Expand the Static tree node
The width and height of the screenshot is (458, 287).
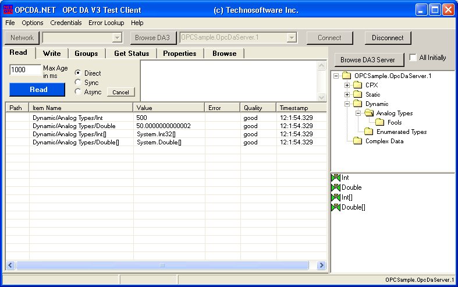tap(347, 95)
